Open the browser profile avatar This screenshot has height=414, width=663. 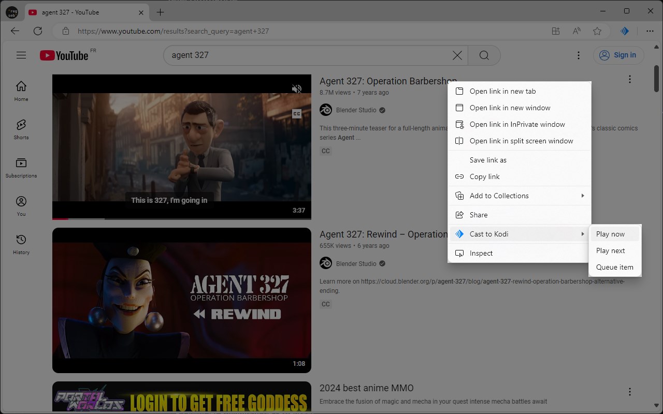point(11,12)
